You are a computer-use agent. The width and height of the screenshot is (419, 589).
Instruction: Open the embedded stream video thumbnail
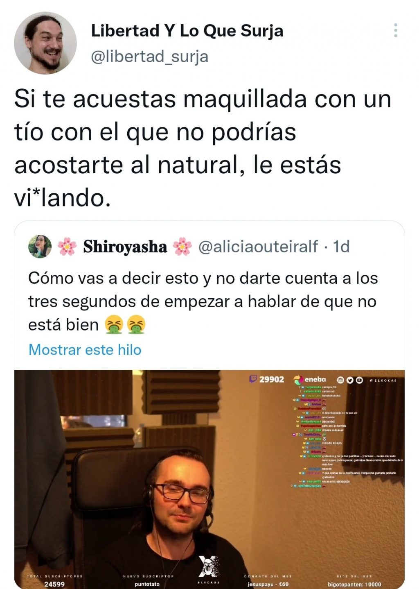coord(209,479)
